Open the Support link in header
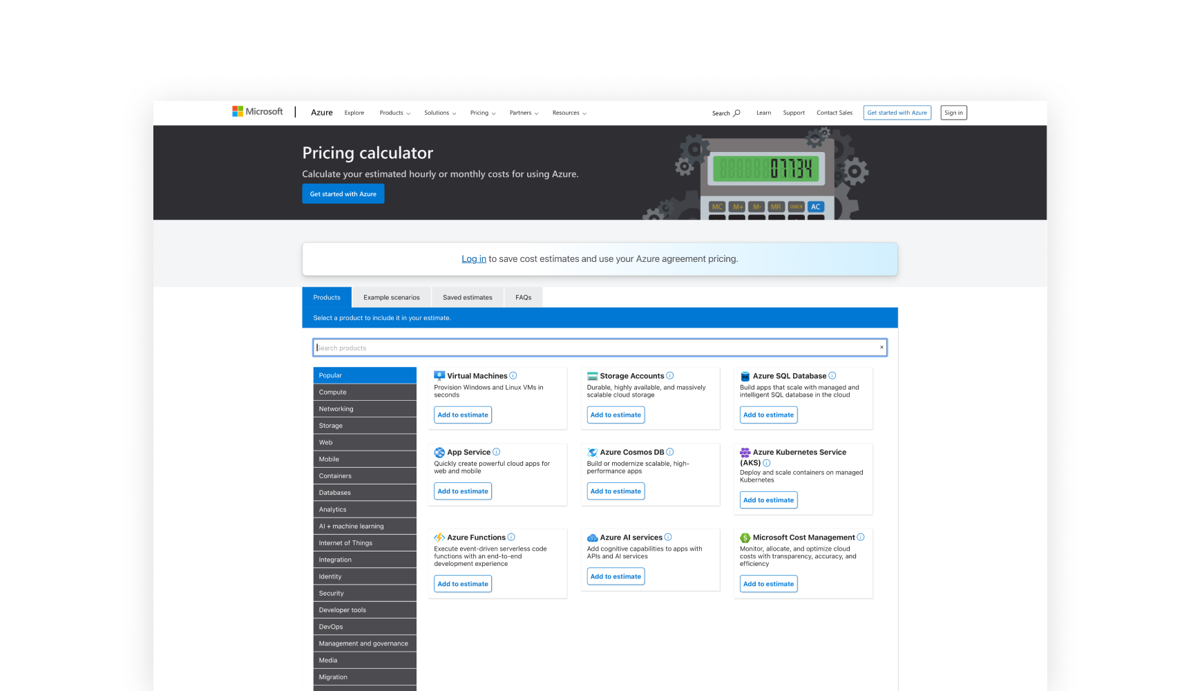1202x691 pixels. 794,113
